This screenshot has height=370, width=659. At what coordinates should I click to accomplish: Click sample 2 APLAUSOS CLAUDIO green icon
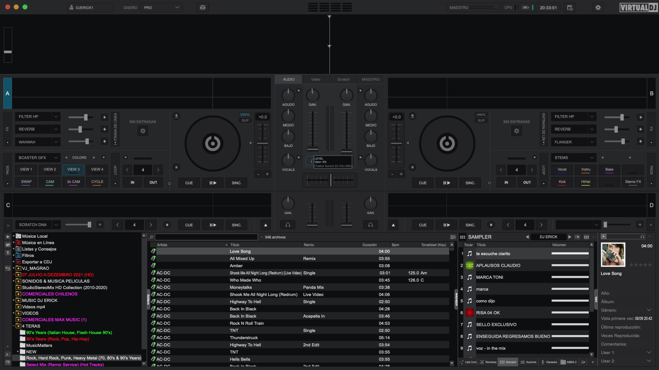[470, 266]
